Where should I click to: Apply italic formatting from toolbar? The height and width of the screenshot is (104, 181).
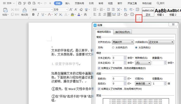[x=38, y=15]
